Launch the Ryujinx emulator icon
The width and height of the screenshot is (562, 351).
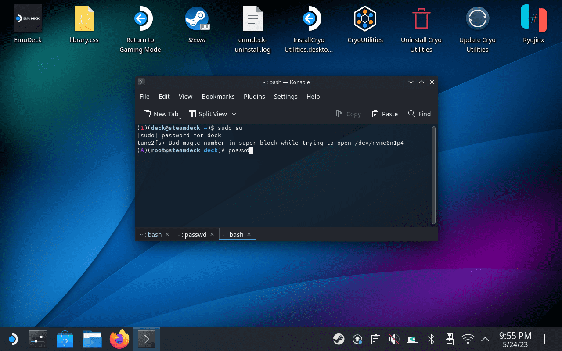[533, 25]
